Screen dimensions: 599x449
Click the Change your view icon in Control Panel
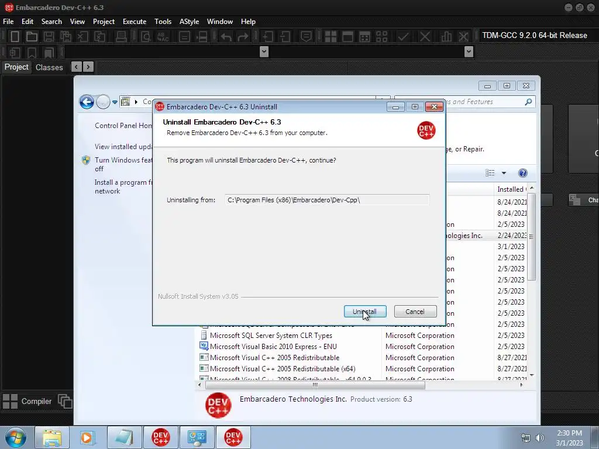coord(490,173)
